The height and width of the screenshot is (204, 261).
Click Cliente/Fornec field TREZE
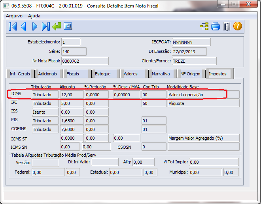pos(194,61)
